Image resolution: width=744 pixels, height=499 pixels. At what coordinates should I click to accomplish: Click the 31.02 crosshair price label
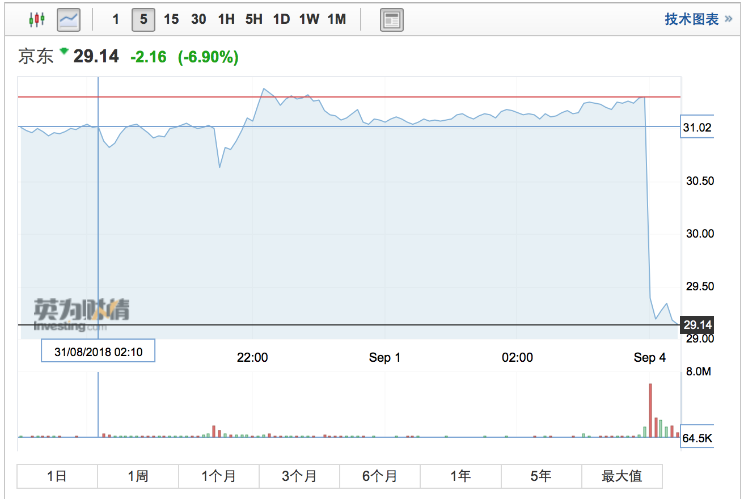(x=696, y=128)
